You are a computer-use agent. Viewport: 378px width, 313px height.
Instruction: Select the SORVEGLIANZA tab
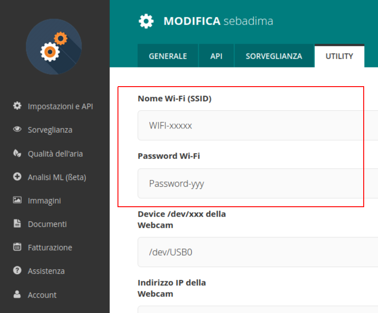(274, 56)
